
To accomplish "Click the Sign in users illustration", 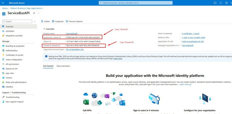I will pos(154,98).
